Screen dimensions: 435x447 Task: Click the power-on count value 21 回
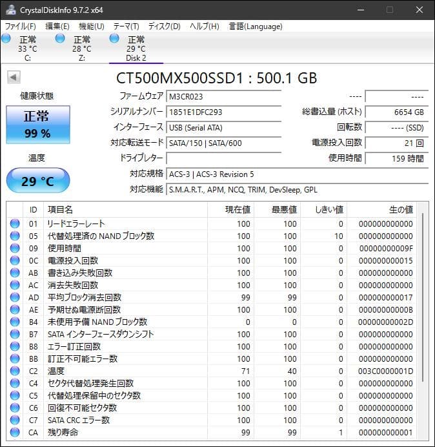pyautogui.click(x=397, y=143)
